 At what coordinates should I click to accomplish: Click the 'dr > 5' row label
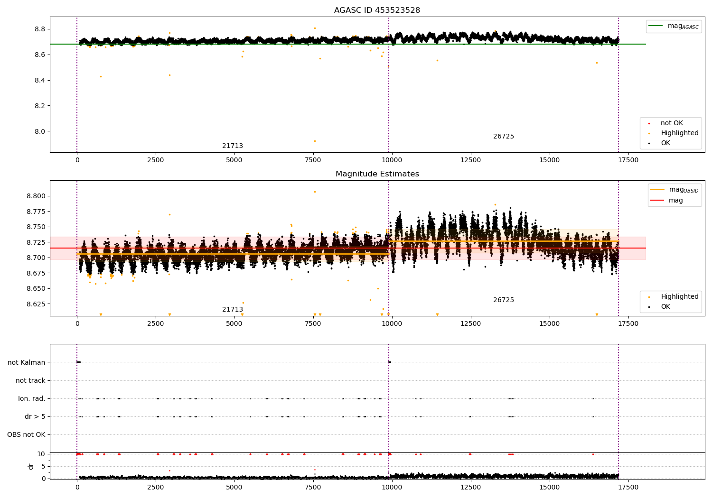[x=35, y=417]
